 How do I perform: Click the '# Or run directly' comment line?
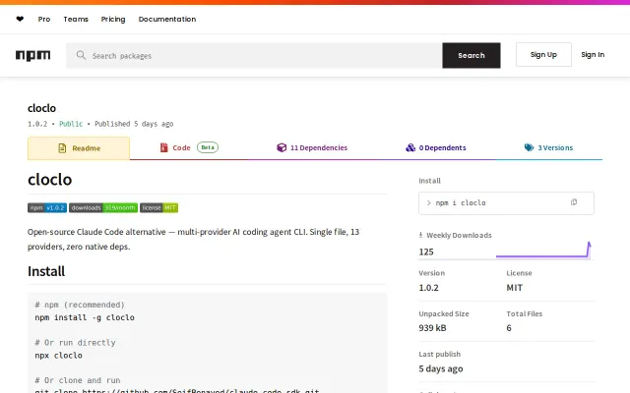click(75, 343)
